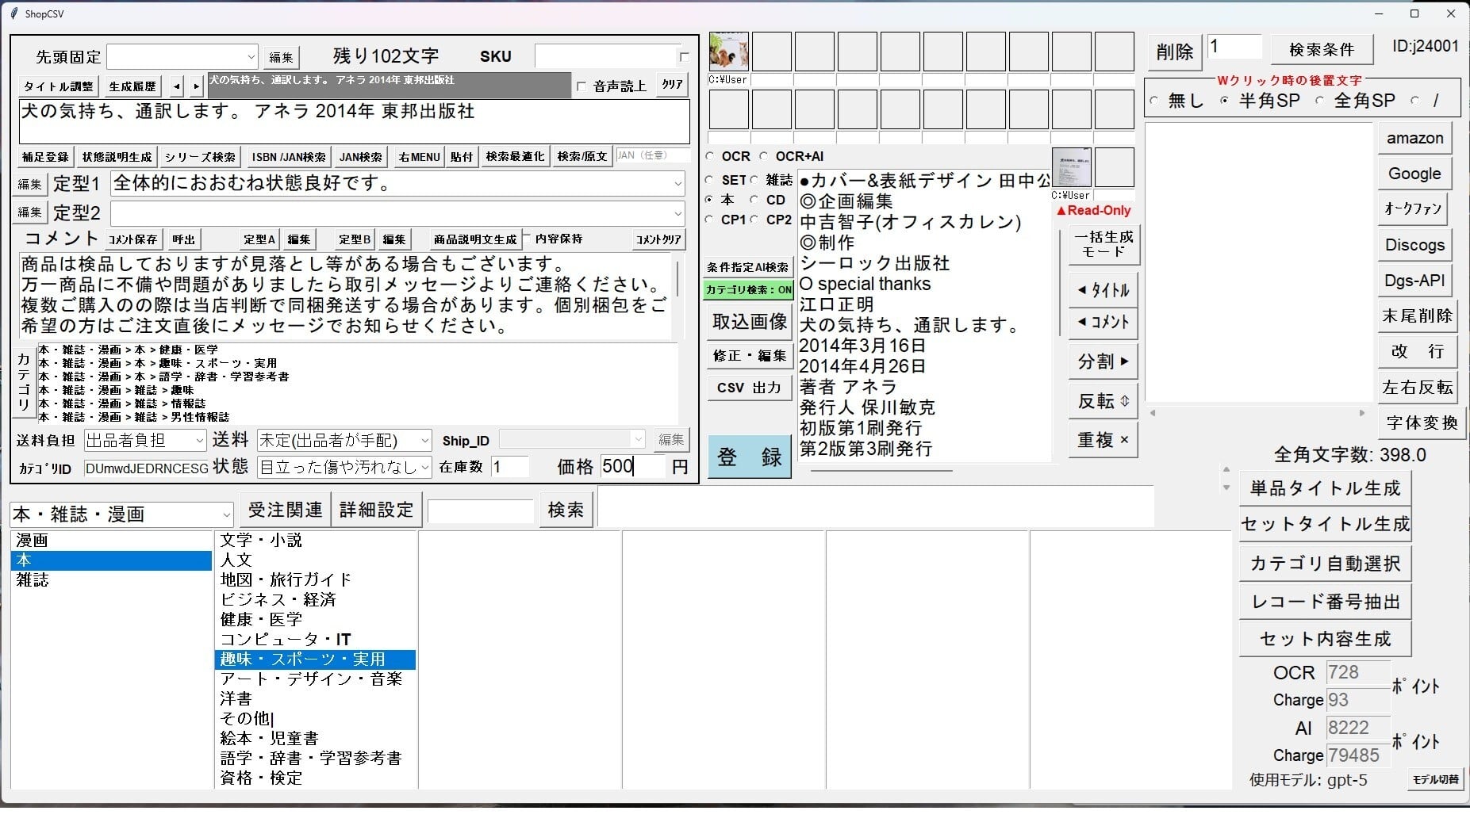1470x822 pixels.
Task: Select the OCR+AI radio button
Action: click(x=764, y=157)
